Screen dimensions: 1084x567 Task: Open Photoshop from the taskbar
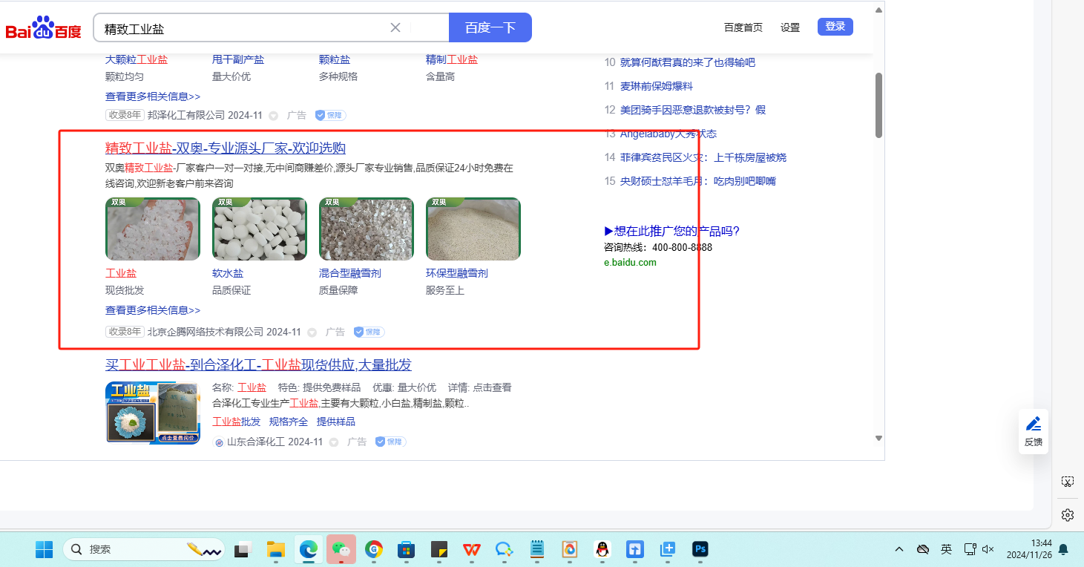pos(700,549)
